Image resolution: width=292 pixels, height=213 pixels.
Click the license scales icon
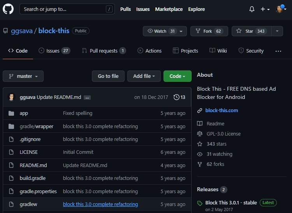tap(200, 134)
